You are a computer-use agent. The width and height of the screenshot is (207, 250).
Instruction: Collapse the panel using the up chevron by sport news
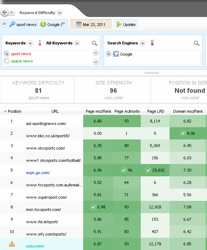[4, 25]
